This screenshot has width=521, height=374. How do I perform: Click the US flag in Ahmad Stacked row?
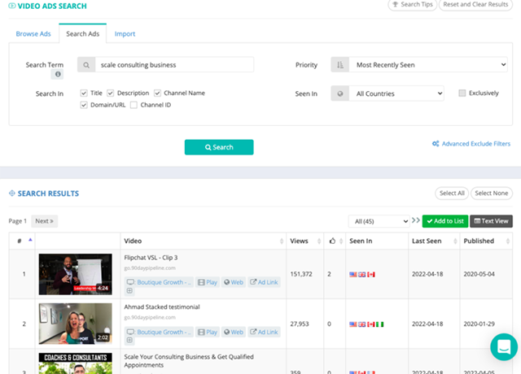pos(353,324)
